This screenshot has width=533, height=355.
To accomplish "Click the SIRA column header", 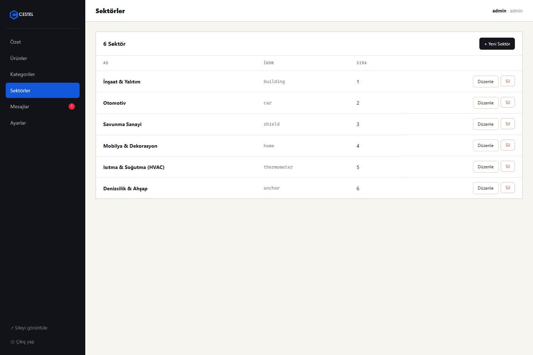I will click(x=362, y=63).
